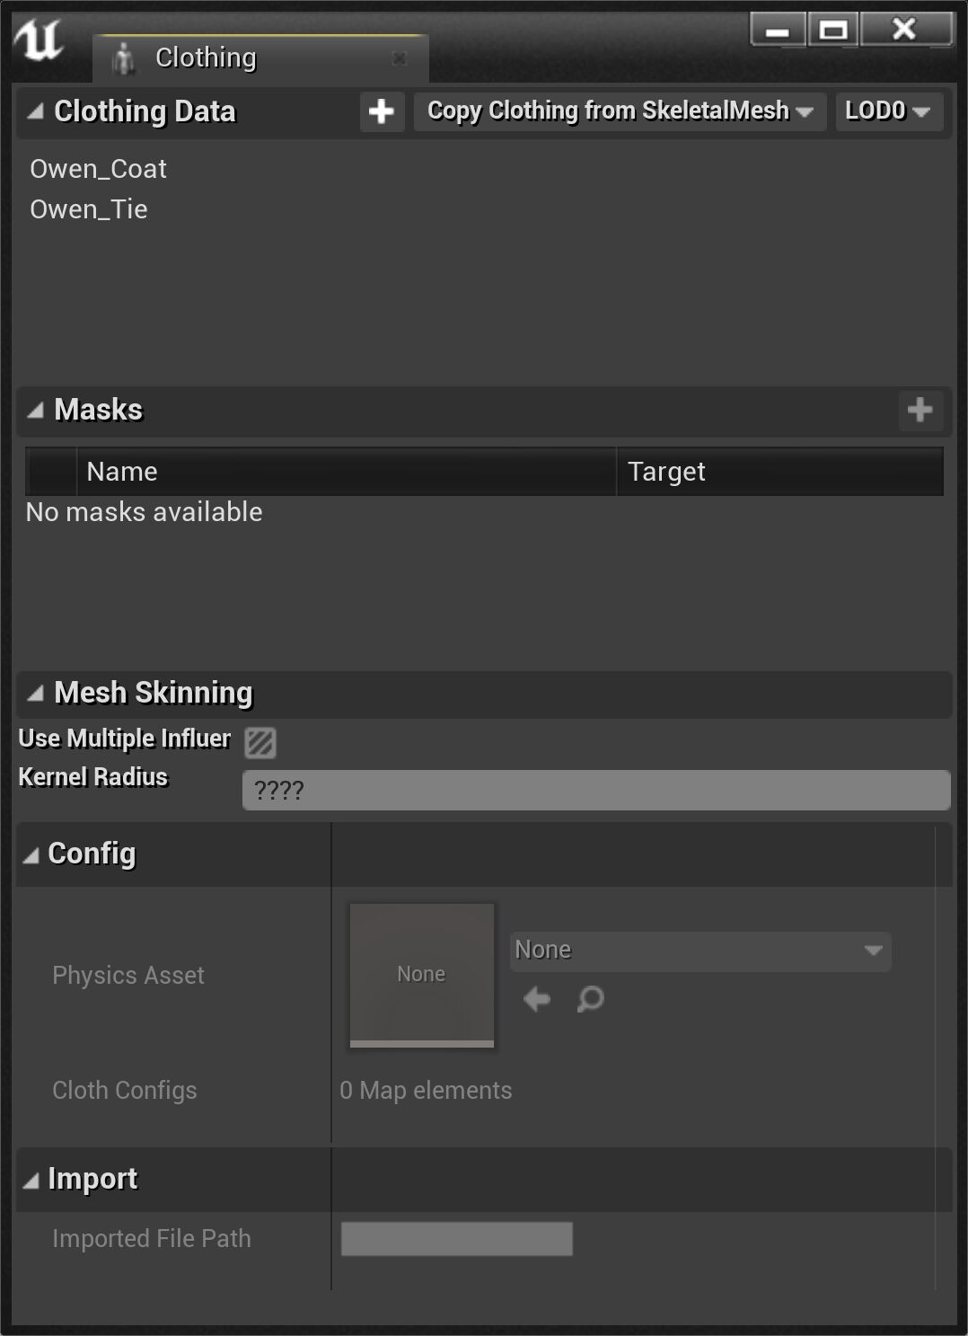Screen dimensions: 968x1336
Task: Collapse the Clothing Data section
Action: (x=35, y=111)
